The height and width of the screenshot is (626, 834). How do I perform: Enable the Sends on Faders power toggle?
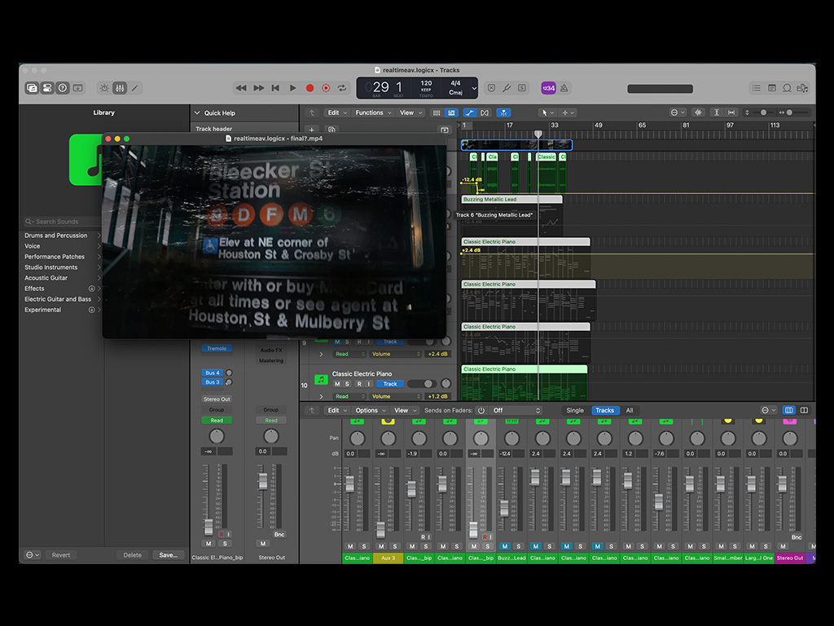click(481, 410)
